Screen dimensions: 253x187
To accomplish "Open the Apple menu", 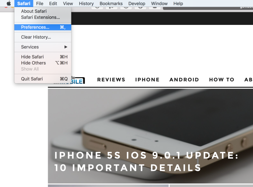I will [9, 4].
